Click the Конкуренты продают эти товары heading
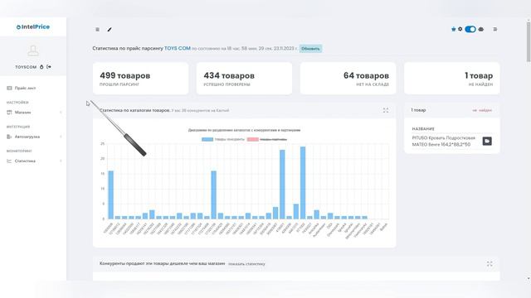This screenshot has width=531, height=298. 163,263
